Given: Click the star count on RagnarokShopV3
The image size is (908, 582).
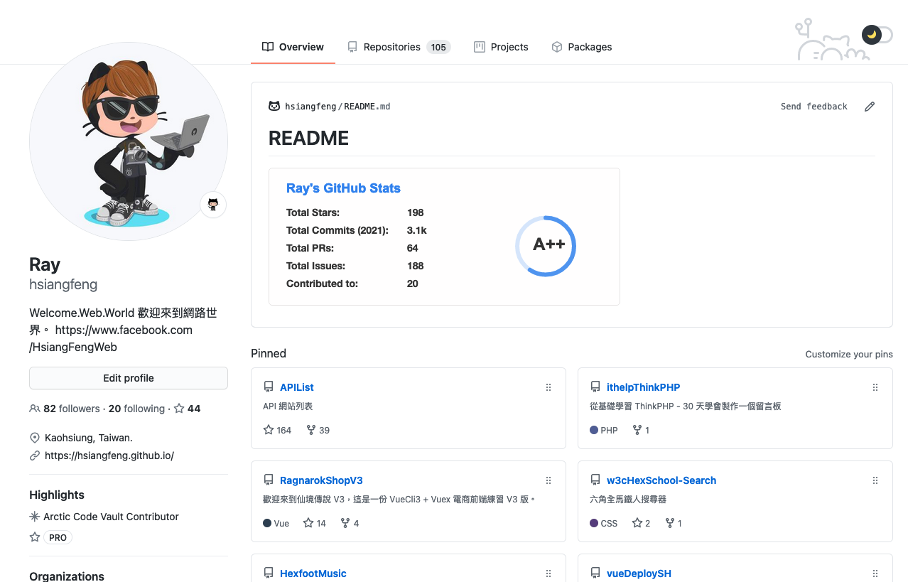Looking at the screenshot, I should tap(314, 523).
